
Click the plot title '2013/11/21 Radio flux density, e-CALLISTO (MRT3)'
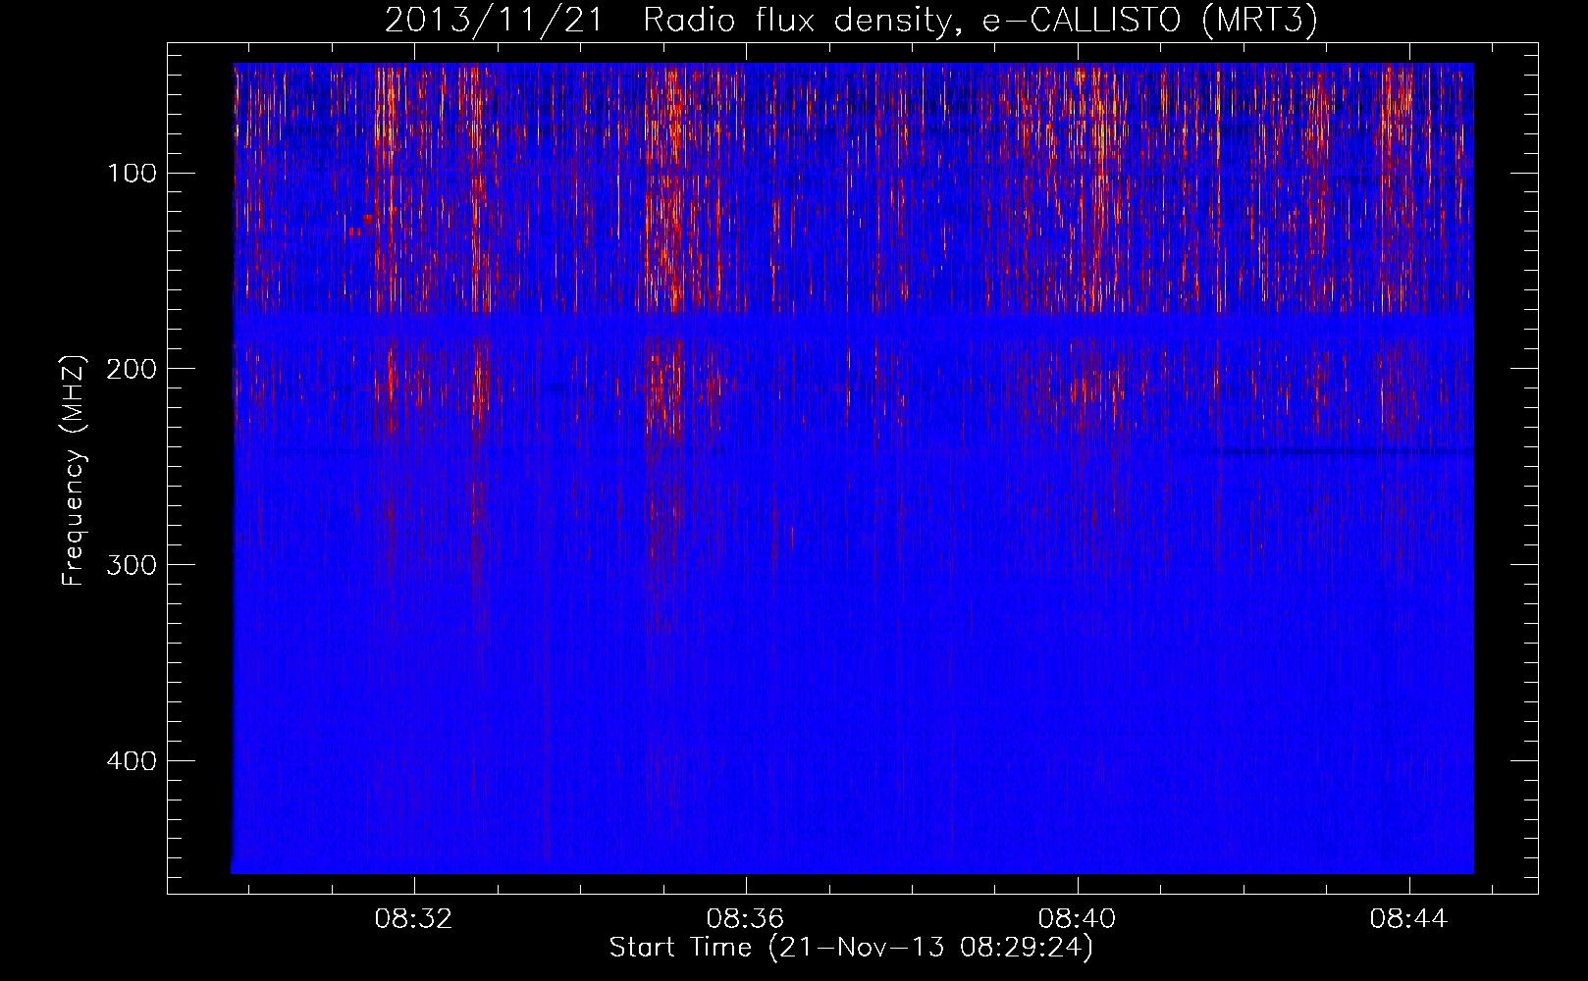click(851, 21)
